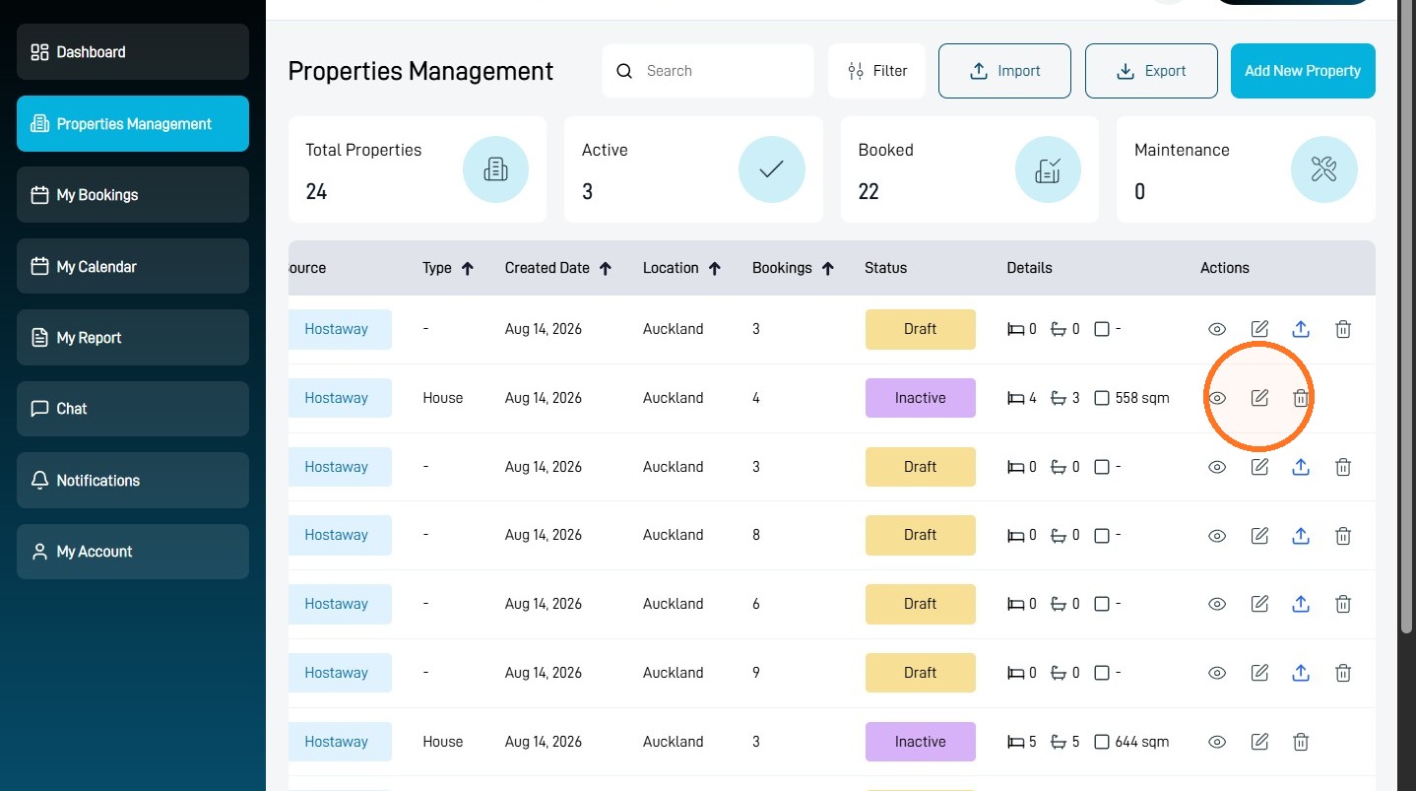1416x791 pixels.
Task: Edit the 558 sqm house property
Action: point(1259,398)
